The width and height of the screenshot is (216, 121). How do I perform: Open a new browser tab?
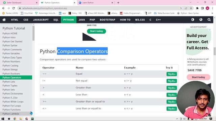click(x=118, y=3)
